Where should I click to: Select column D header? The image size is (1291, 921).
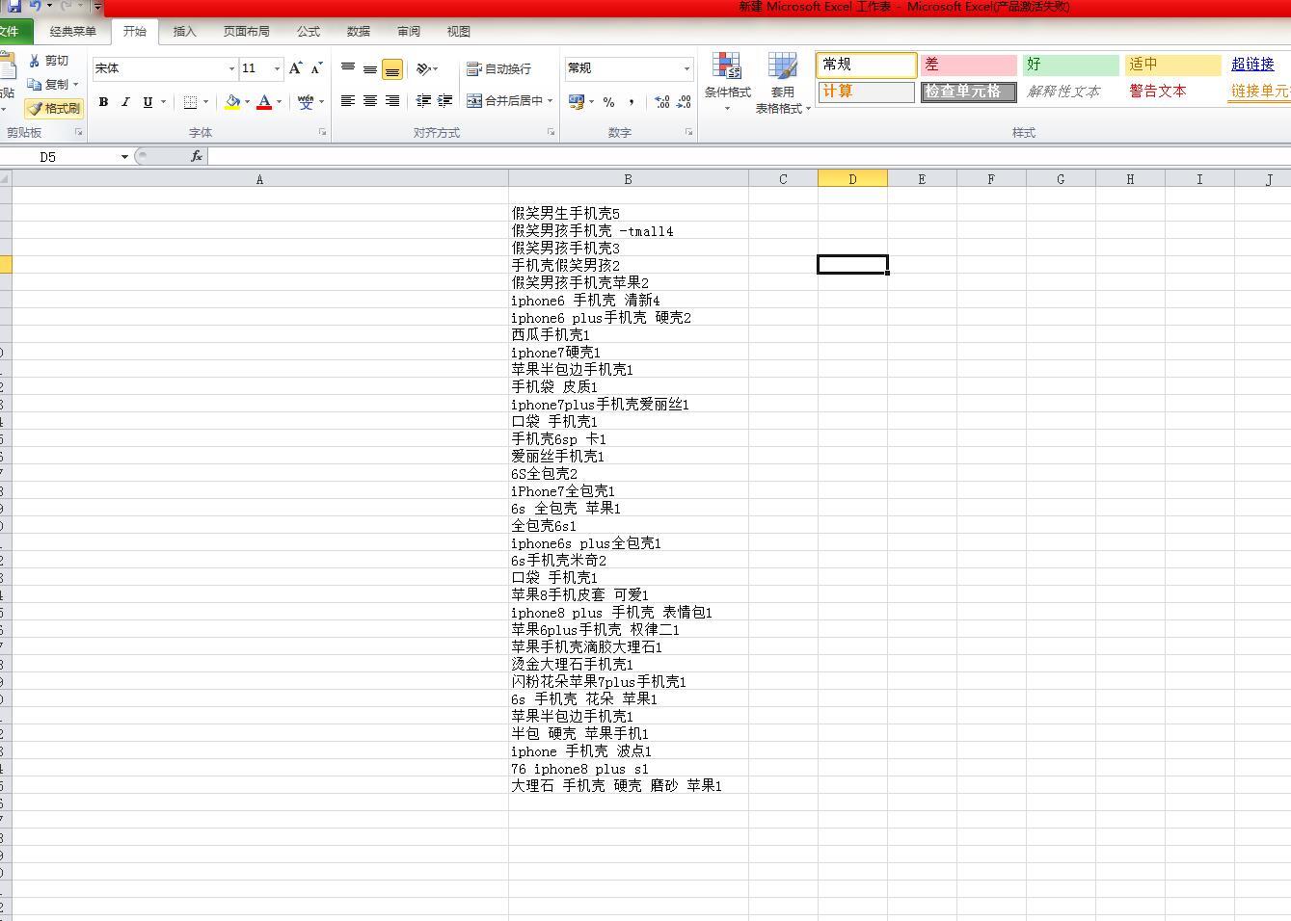pos(852,179)
